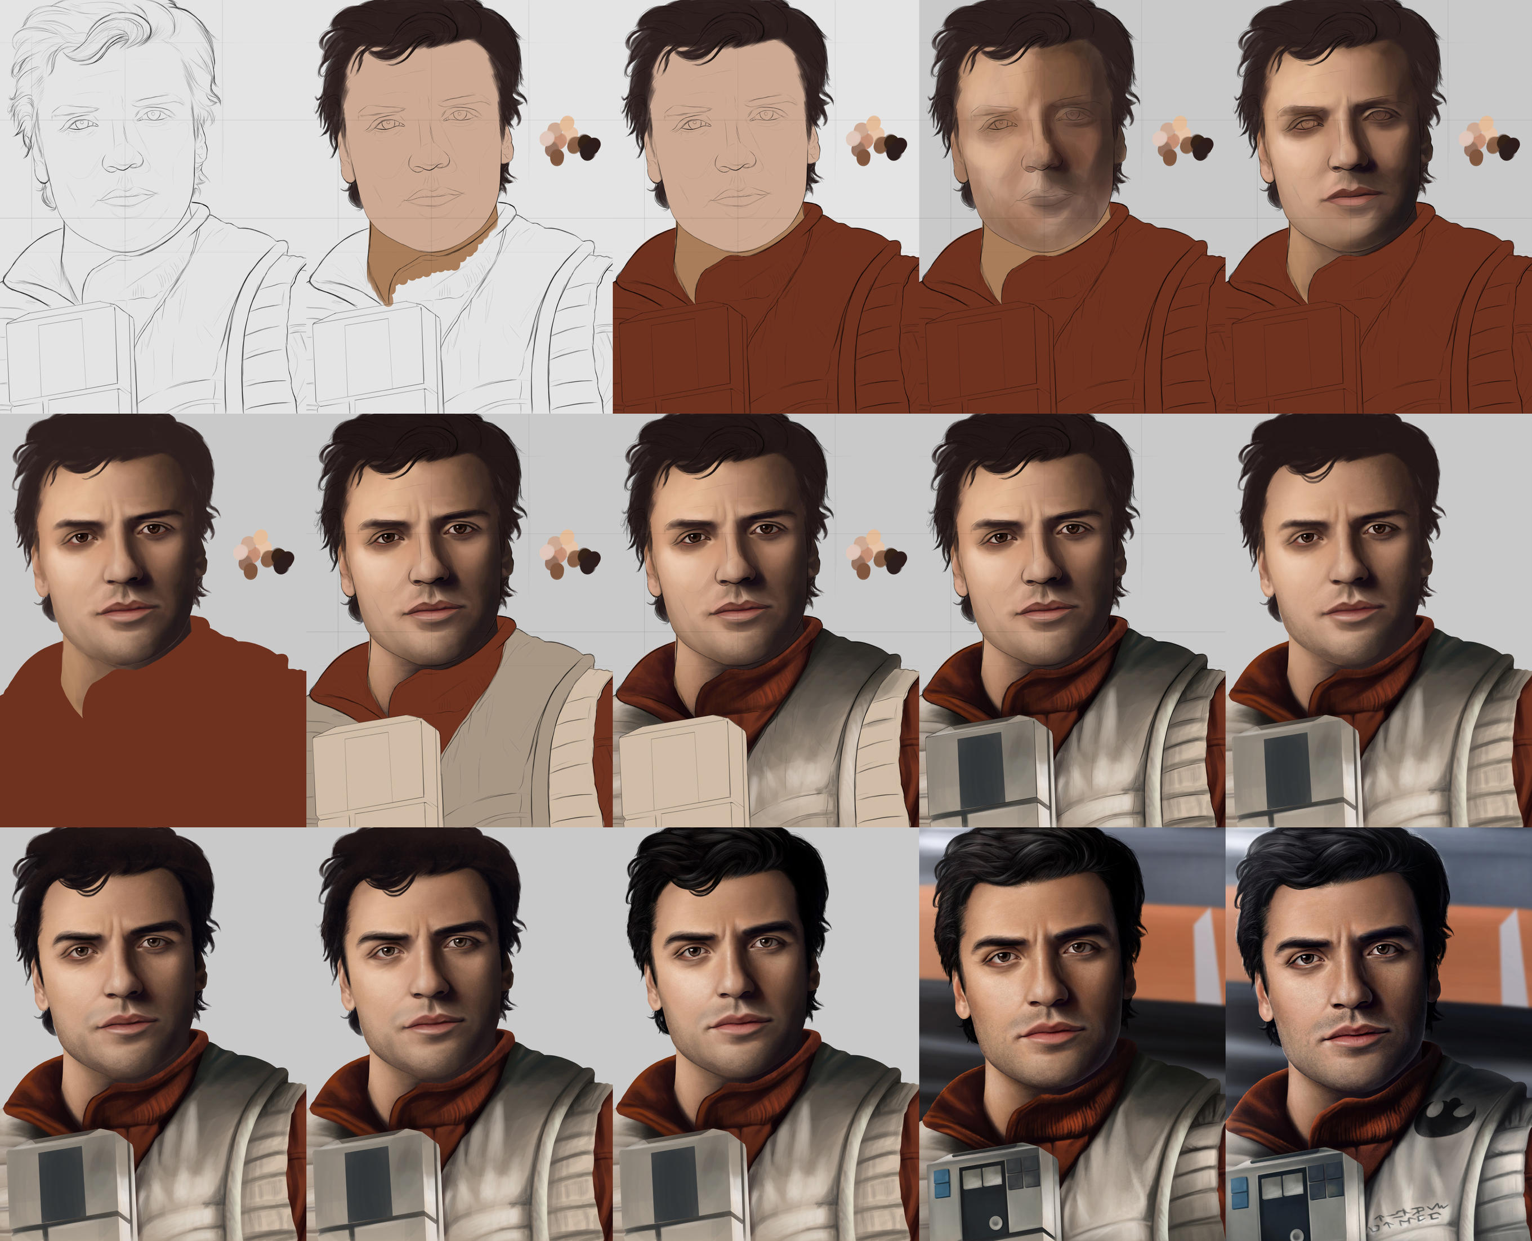Open the panel with flat skin and white unpainted jacket
Viewport: 1532px width, 1241px height.
[x=459, y=207]
